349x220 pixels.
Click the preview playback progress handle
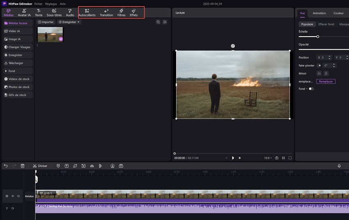(174, 153)
